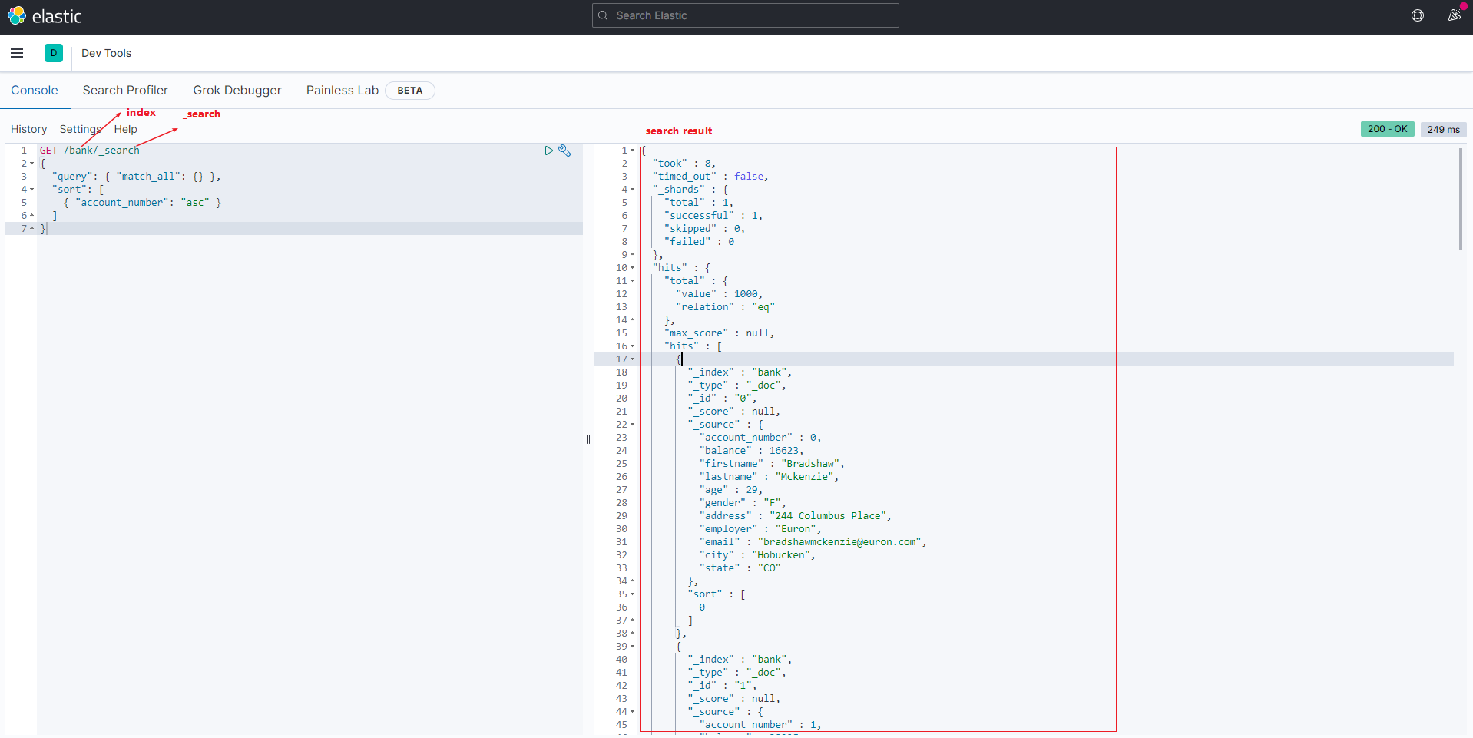The width and height of the screenshot is (1473, 738).
Task: Open the Grok Debugger tab
Action: click(237, 91)
